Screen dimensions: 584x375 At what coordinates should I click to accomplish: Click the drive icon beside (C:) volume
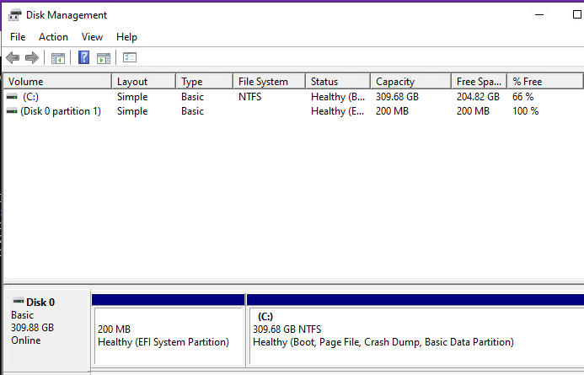(x=12, y=96)
